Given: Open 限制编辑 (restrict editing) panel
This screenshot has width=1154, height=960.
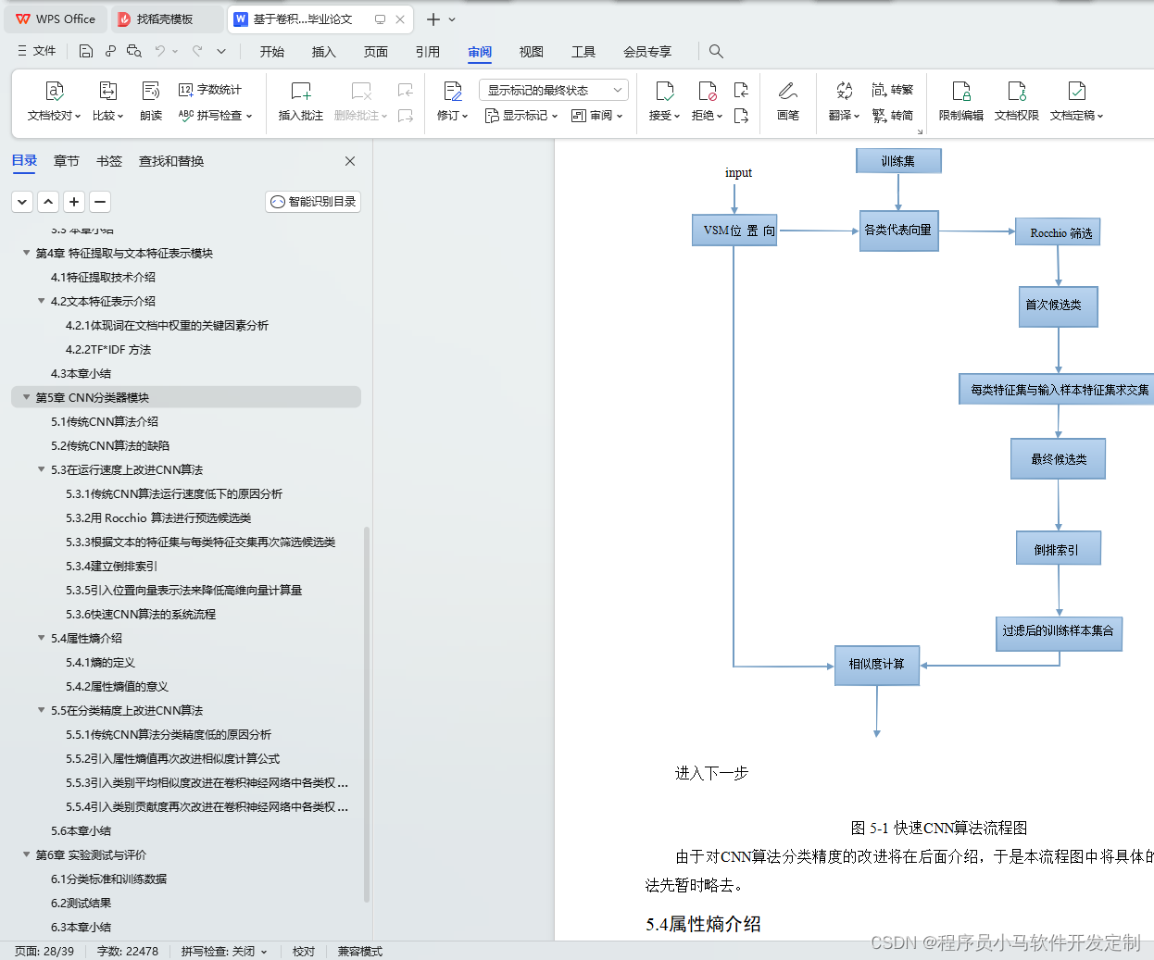Looking at the screenshot, I should click(960, 101).
